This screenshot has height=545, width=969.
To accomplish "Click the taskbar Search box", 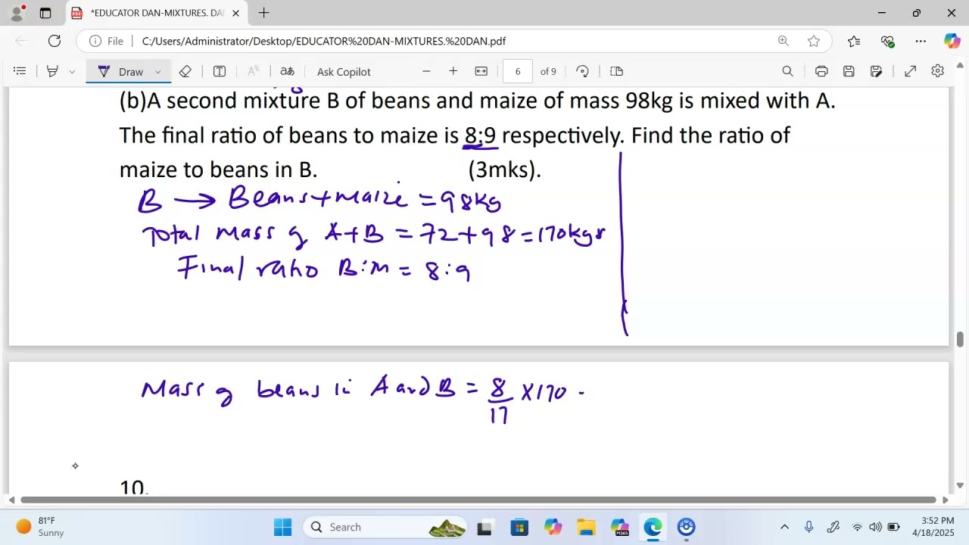I will coord(386,527).
